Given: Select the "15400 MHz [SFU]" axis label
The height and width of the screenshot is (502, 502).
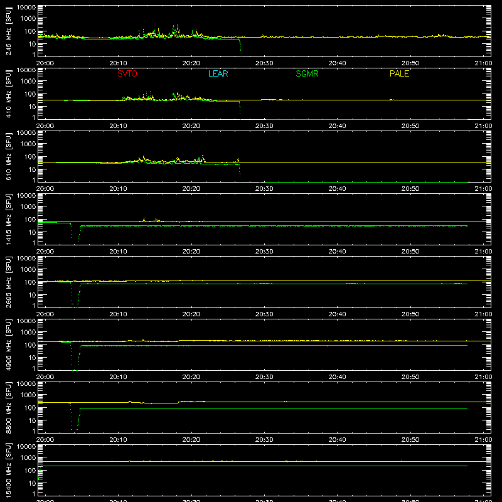Looking at the screenshot, I should (9, 470).
